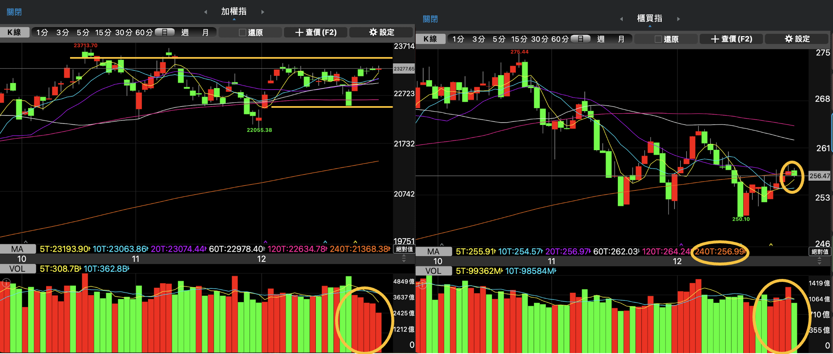
Task: Click the panel resize handle right of 加權指 date axis
Action: point(404,259)
